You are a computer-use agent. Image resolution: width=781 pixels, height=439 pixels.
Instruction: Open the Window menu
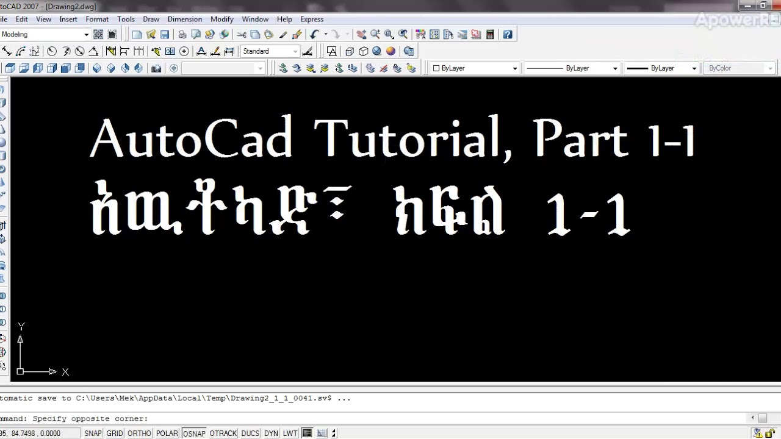tap(255, 19)
